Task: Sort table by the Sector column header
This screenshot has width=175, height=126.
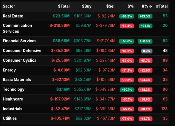Action: 9,6
